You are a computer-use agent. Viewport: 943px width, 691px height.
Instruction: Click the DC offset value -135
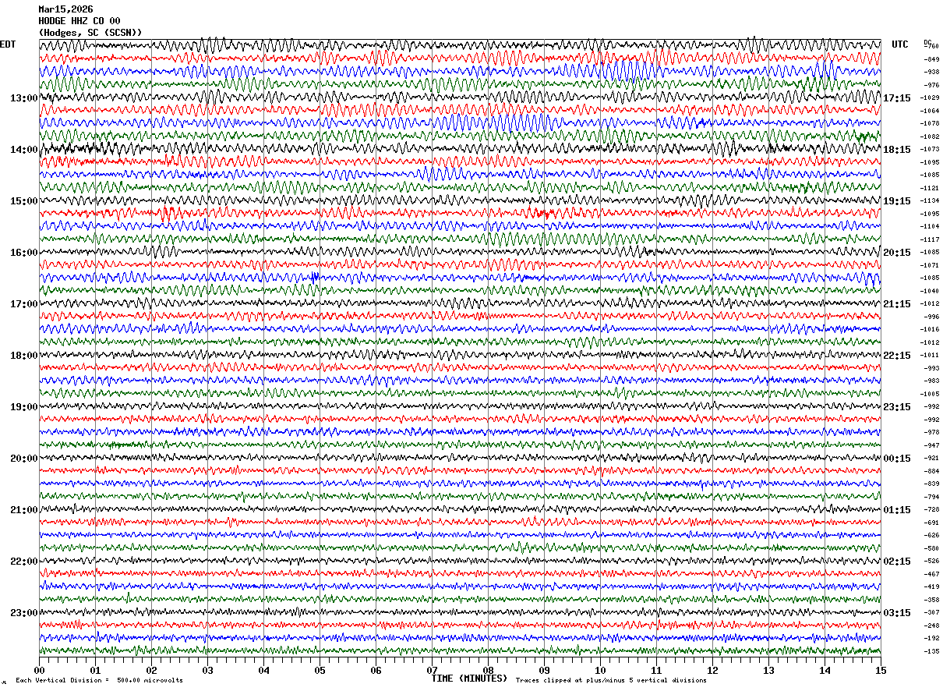(931, 651)
